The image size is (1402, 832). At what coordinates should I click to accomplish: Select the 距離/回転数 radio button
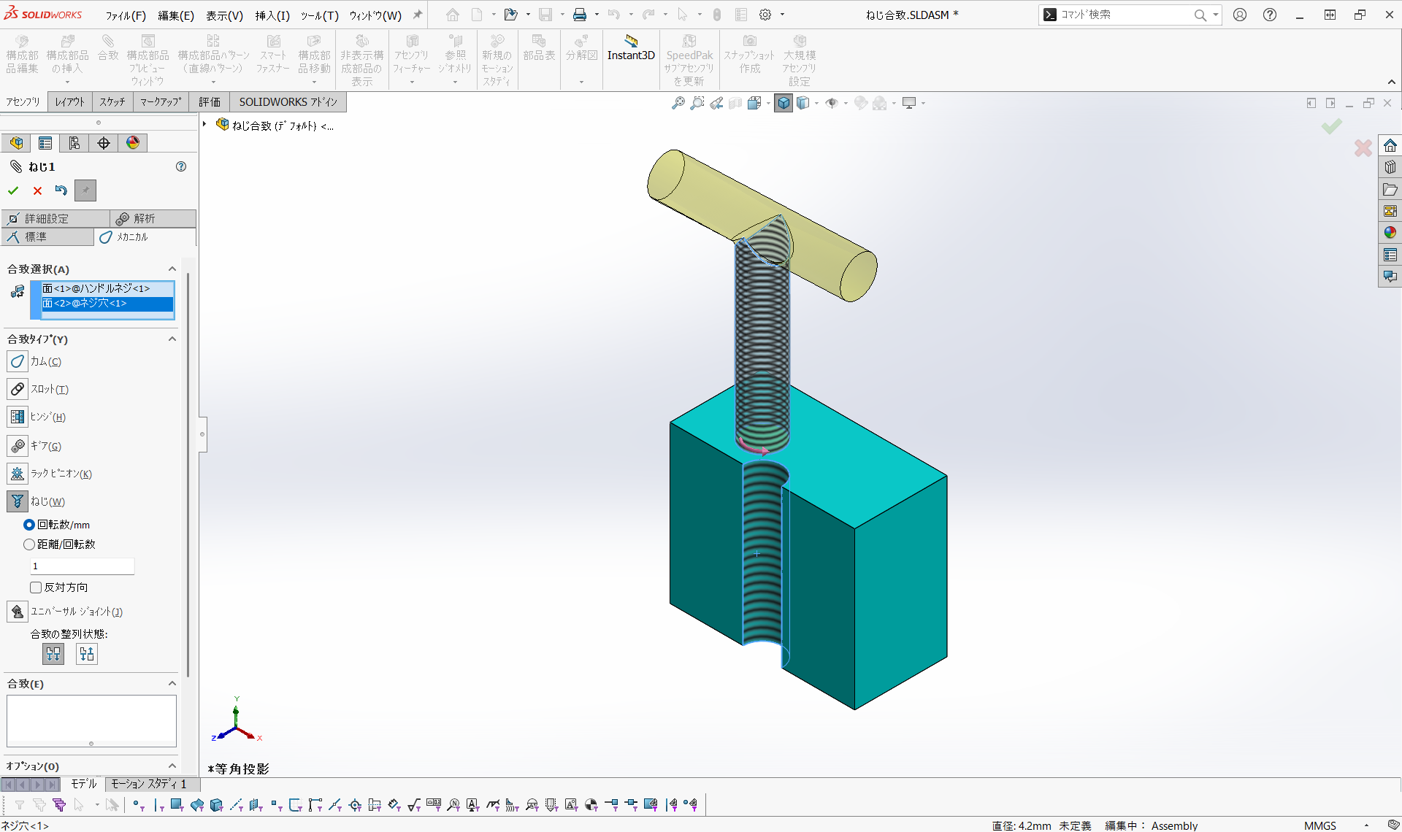(29, 544)
